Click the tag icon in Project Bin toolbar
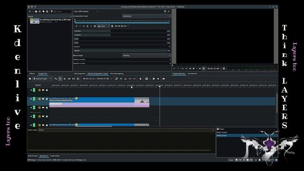Image resolution: width=304 pixels, height=171 pixels. pyautogui.click(x=43, y=11)
